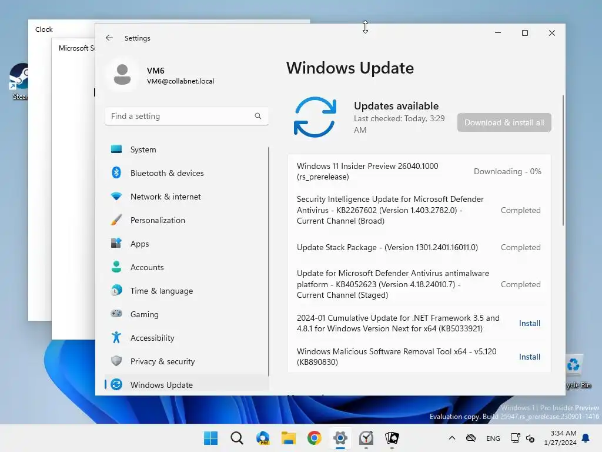Click the search magnifier in Find a setting
Image resolution: width=602 pixels, height=452 pixels.
click(258, 116)
